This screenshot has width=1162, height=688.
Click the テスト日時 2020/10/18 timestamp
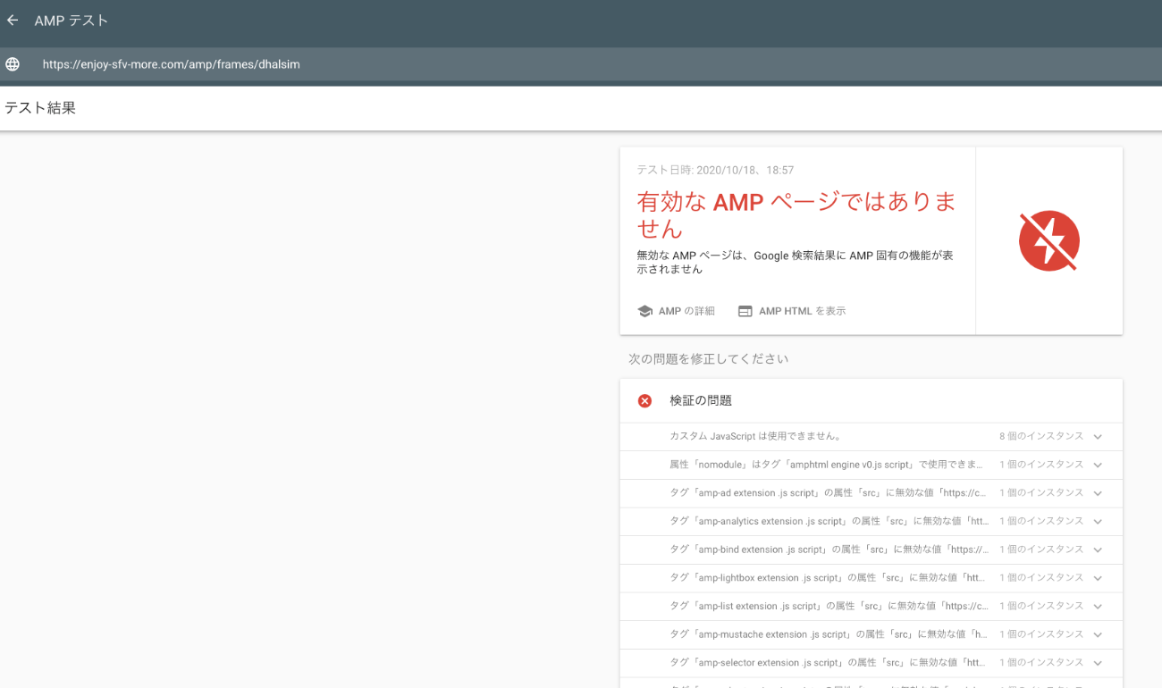(x=715, y=170)
